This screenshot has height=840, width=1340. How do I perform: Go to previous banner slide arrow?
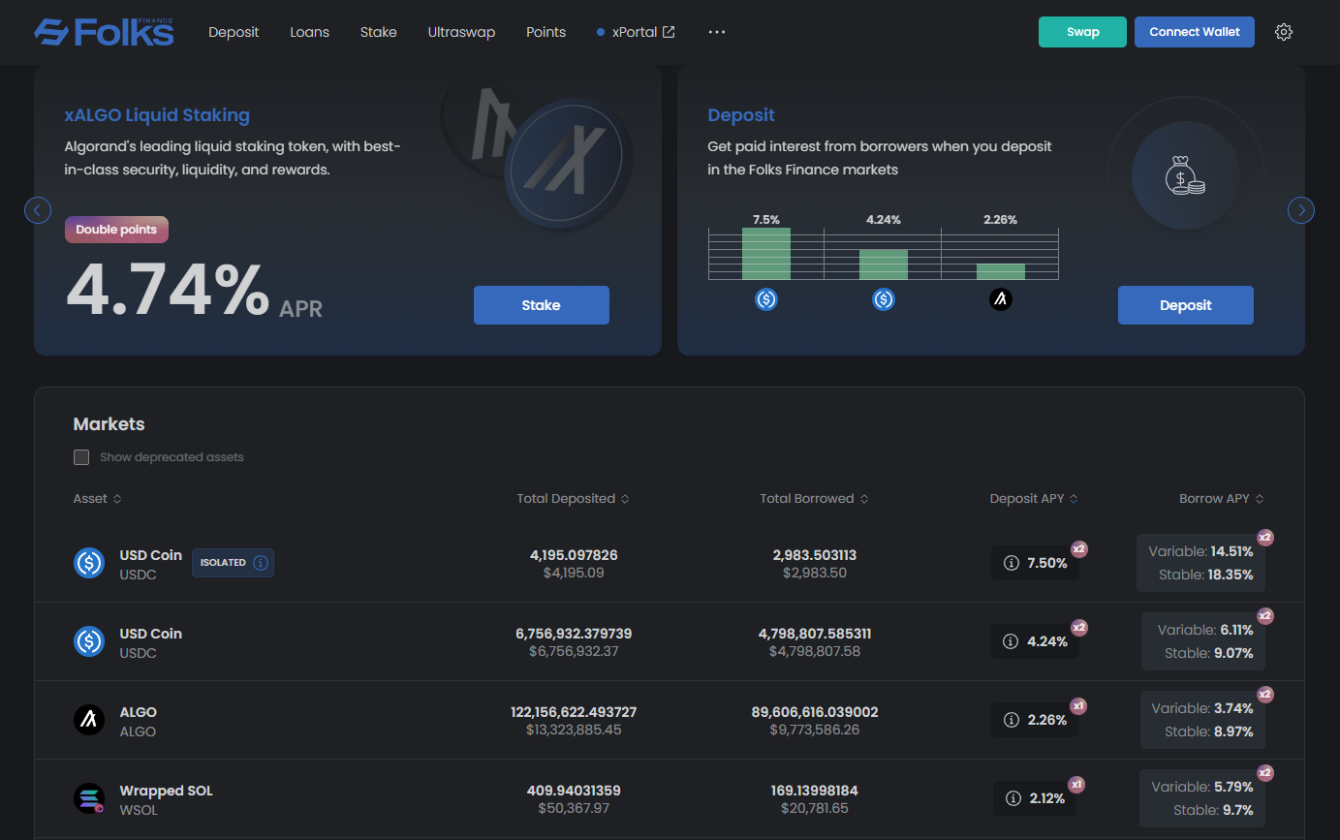click(x=38, y=210)
